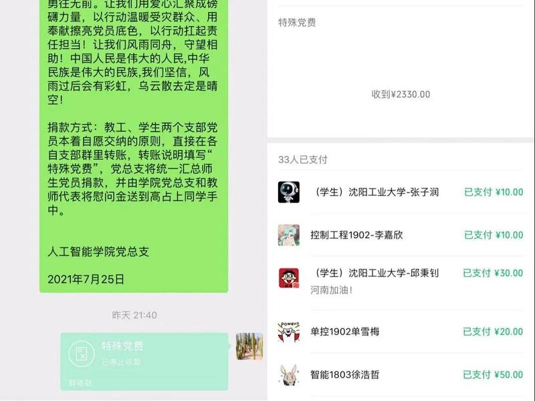Select payer row 单控1902单雪梅
535x401 pixels.
pos(401,331)
